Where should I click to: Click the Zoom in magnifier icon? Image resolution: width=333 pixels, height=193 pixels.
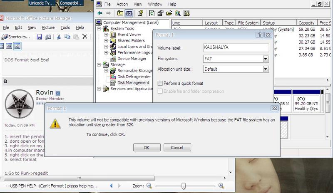pyautogui.click(x=221, y=186)
